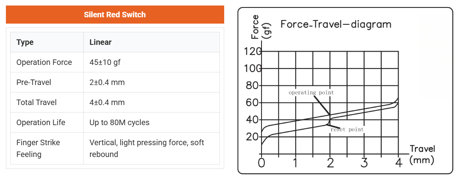Click the 3 tick on Travel axis
The height and width of the screenshot is (181, 459).
tap(365, 163)
